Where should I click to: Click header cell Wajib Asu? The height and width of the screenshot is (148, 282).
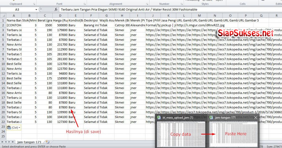[107, 20]
